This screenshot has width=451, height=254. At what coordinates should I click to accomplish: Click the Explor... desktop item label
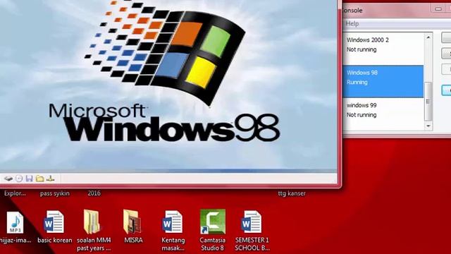15,193
